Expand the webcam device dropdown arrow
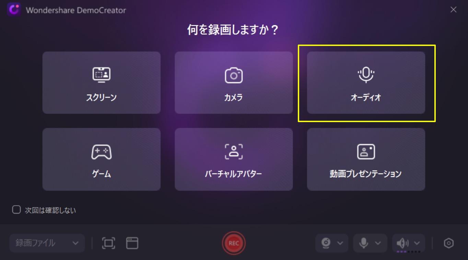Screen dimensions: 468x260 click(x=340, y=243)
